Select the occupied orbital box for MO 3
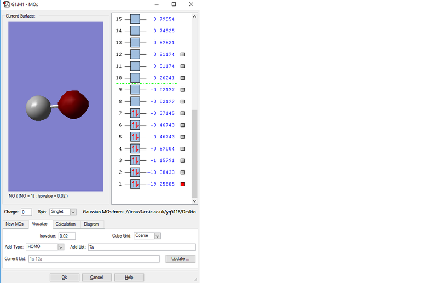Screen dimensions: 438x283 point(135,160)
